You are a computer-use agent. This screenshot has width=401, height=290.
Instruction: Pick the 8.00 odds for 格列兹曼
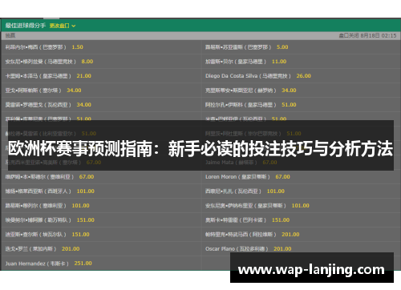coord(87,62)
